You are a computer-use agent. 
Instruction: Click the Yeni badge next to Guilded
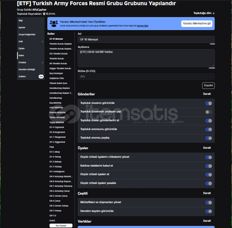41,76
